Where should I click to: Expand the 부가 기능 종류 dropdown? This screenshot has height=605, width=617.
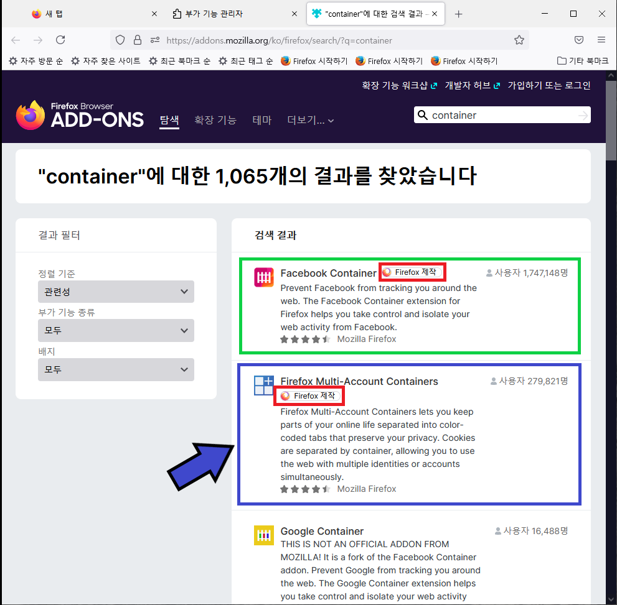point(116,330)
